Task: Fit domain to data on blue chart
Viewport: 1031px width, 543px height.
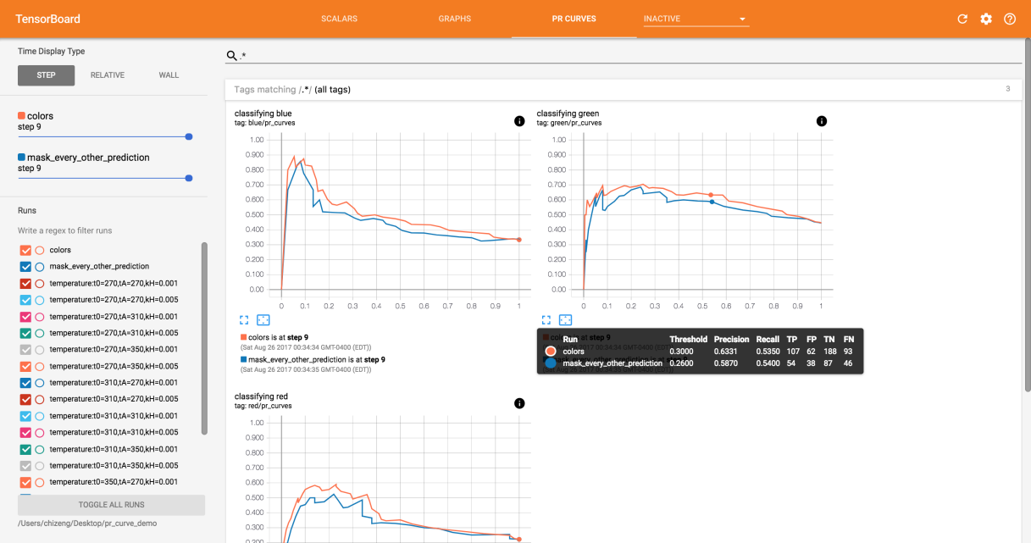Action: (263, 320)
